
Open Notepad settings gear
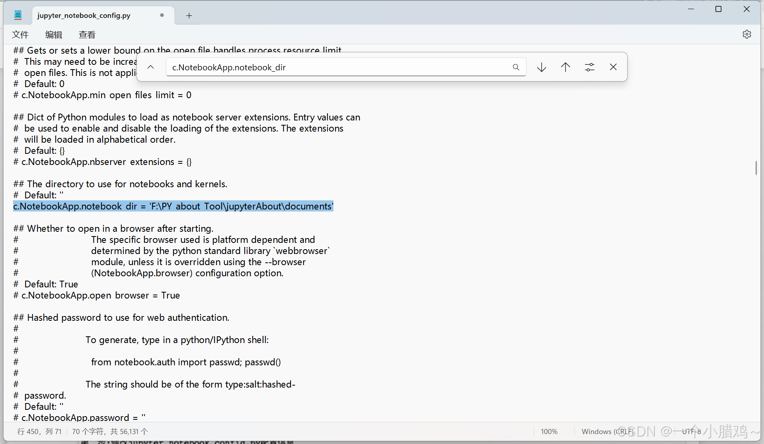747,34
